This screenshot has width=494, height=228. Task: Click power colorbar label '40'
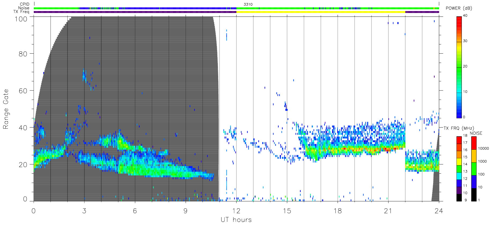[465, 16]
